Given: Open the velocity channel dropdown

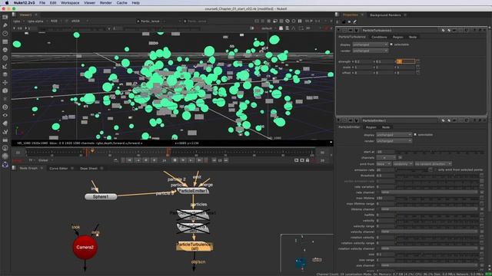Looking at the screenshot, I should coord(430,232).
